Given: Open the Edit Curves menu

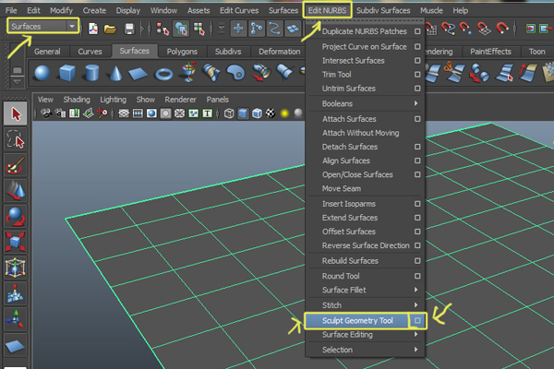Looking at the screenshot, I should click(x=239, y=10).
